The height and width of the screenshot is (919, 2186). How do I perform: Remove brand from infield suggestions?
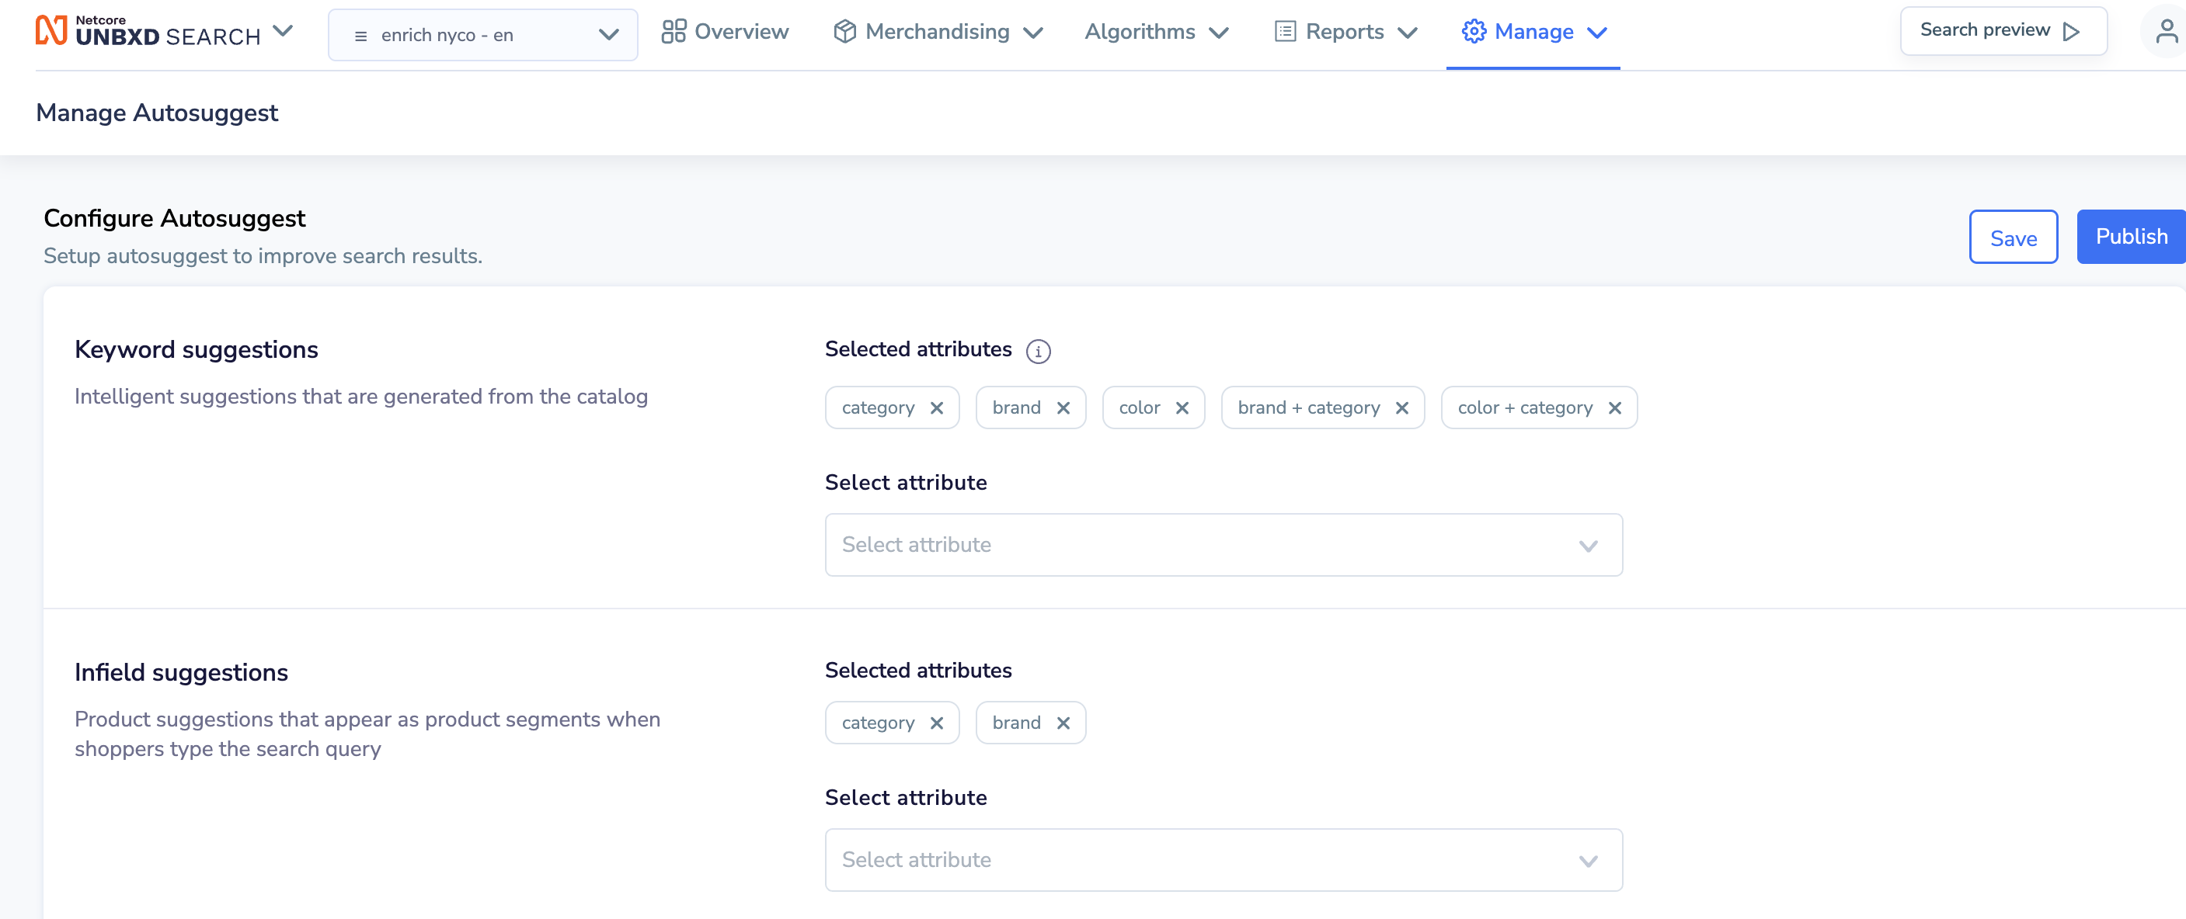click(x=1063, y=723)
